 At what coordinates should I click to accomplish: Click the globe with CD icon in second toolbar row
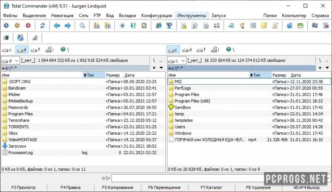[20, 38]
